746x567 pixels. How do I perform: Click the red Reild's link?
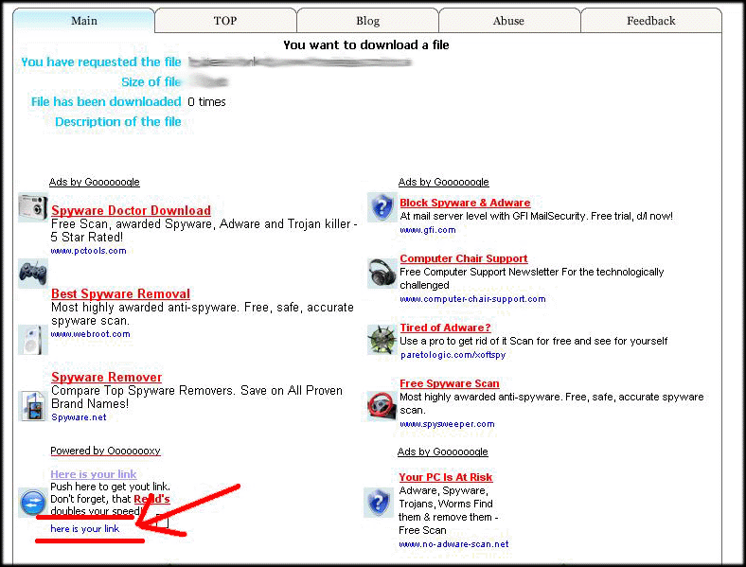click(151, 499)
